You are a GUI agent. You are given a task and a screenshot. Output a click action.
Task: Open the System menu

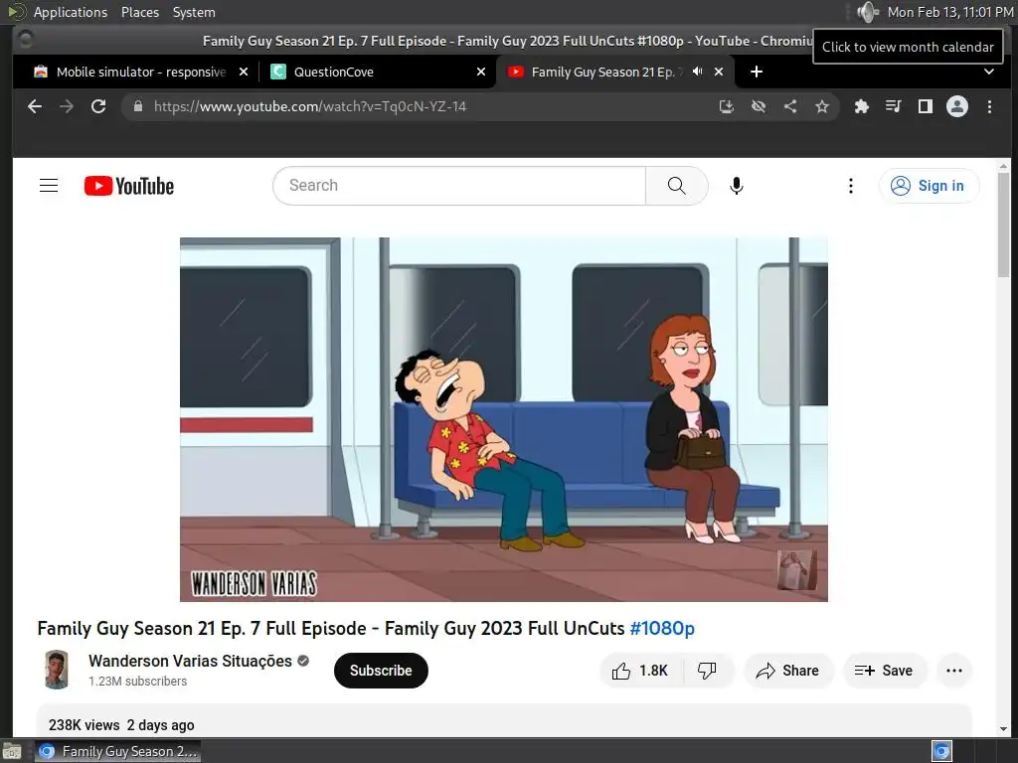pos(194,12)
